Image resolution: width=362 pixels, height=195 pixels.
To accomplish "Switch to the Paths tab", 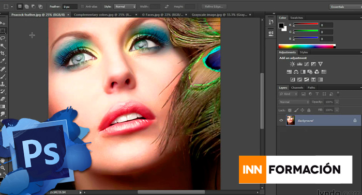I will 311,88.
